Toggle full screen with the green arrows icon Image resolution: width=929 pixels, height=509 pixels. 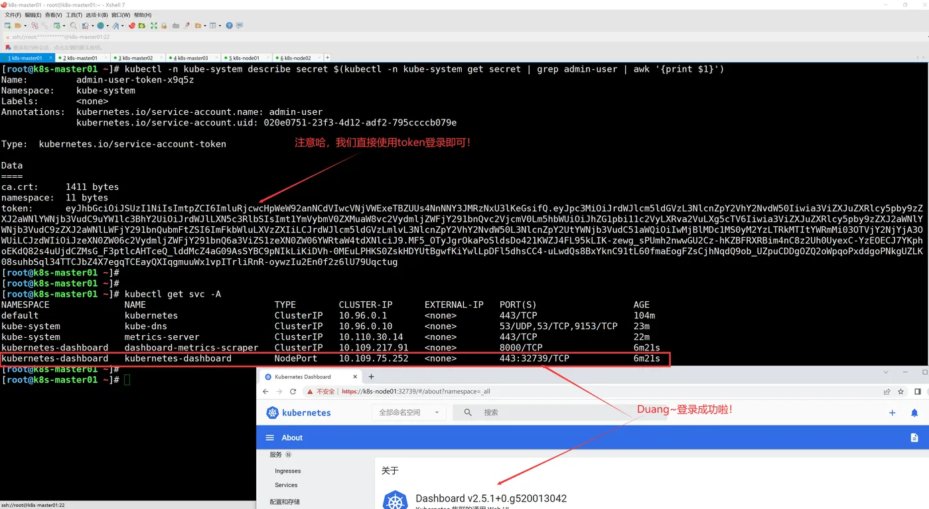pyautogui.click(x=154, y=26)
